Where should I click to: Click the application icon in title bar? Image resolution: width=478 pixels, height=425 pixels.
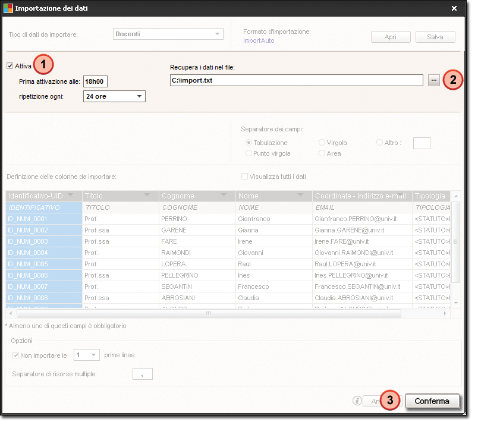8,8
